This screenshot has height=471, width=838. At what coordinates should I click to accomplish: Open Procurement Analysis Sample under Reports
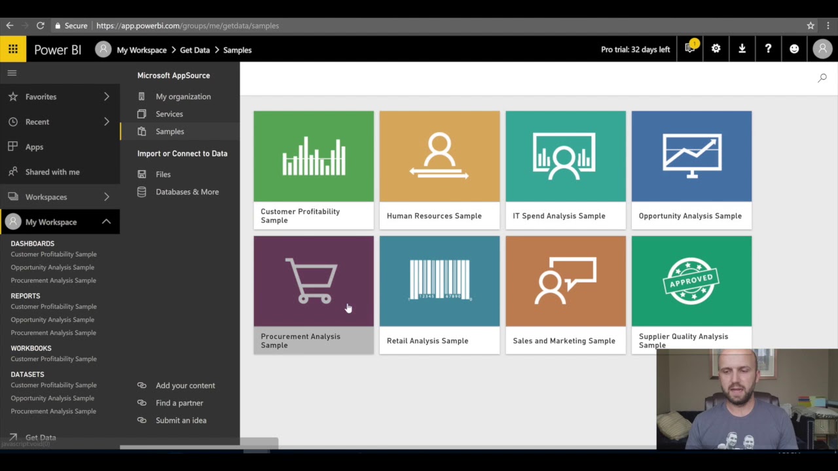54,332
